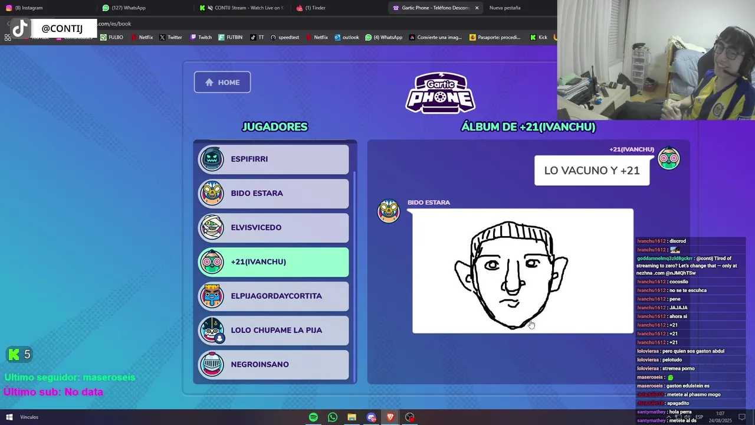
Task: Open the Nueva pestaña tab
Action: pyautogui.click(x=505, y=8)
